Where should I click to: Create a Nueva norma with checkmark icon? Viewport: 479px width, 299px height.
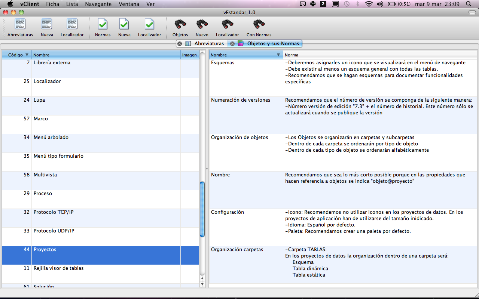(x=124, y=24)
